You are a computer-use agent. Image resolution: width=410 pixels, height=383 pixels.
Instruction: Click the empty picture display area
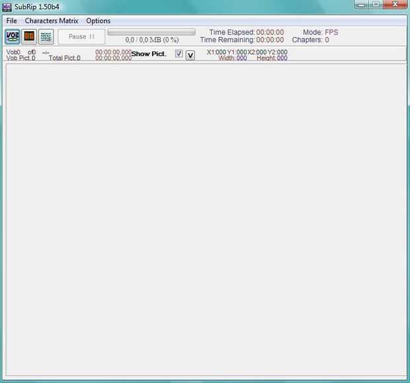tap(206, 220)
